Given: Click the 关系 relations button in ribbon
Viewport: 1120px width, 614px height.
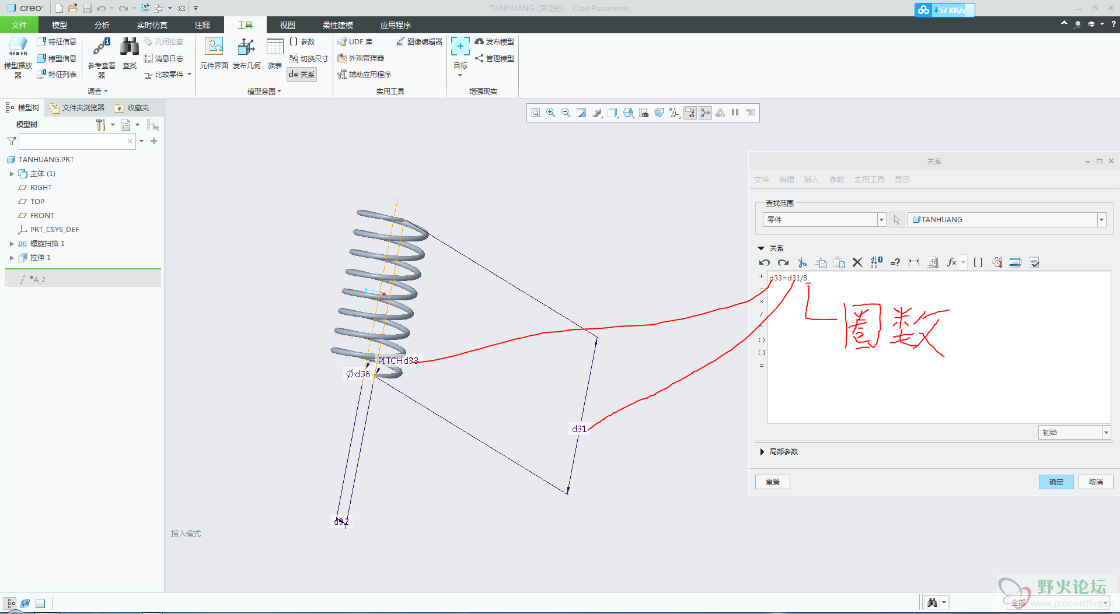Looking at the screenshot, I should coord(302,74).
